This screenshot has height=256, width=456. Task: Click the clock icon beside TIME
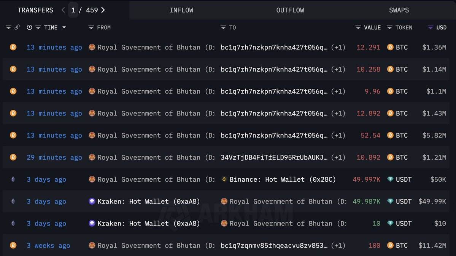(x=30, y=27)
